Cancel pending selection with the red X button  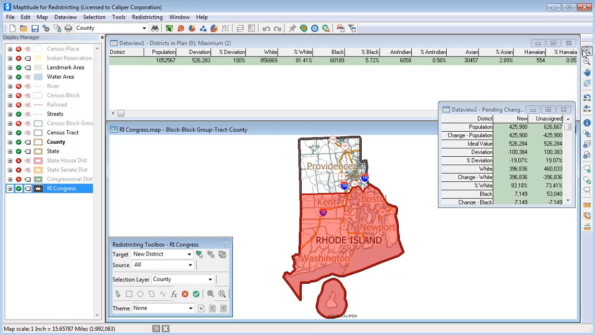click(185, 294)
